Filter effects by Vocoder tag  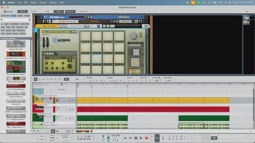(x=22, y=33)
